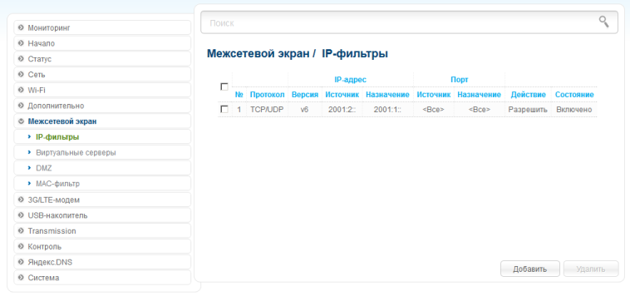
Task: Expand the 3G/LTE-модем menu section
Action: pyautogui.click(x=102, y=200)
